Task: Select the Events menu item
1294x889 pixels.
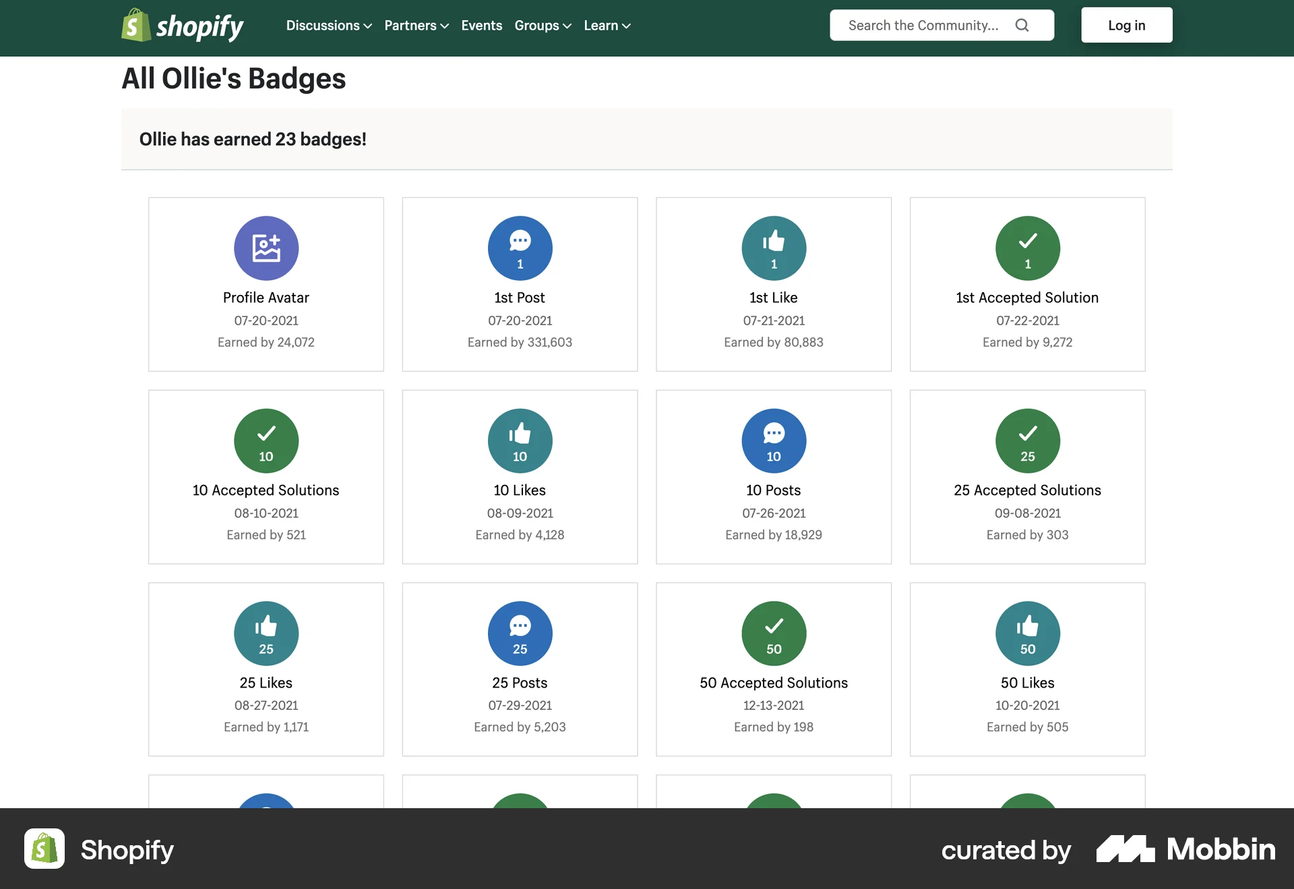Action: (481, 26)
